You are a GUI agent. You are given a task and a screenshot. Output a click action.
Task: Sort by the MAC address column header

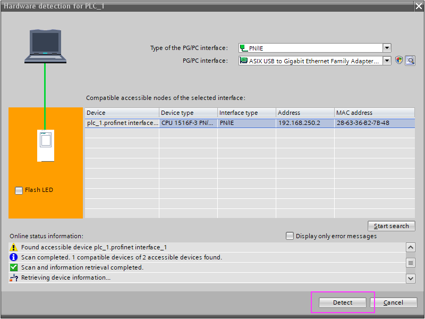pyautogui.click(x=375, y=113)
